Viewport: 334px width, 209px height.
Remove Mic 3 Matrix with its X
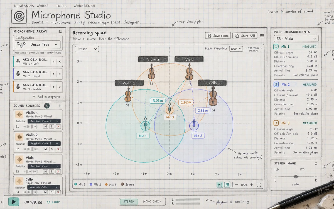59,87
